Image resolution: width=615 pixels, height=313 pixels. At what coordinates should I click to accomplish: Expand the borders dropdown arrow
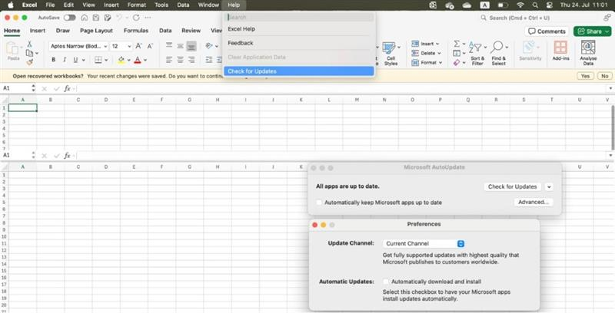coord(106,61)
